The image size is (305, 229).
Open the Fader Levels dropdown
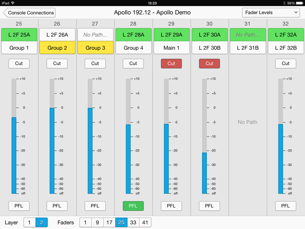pos(271,13)
